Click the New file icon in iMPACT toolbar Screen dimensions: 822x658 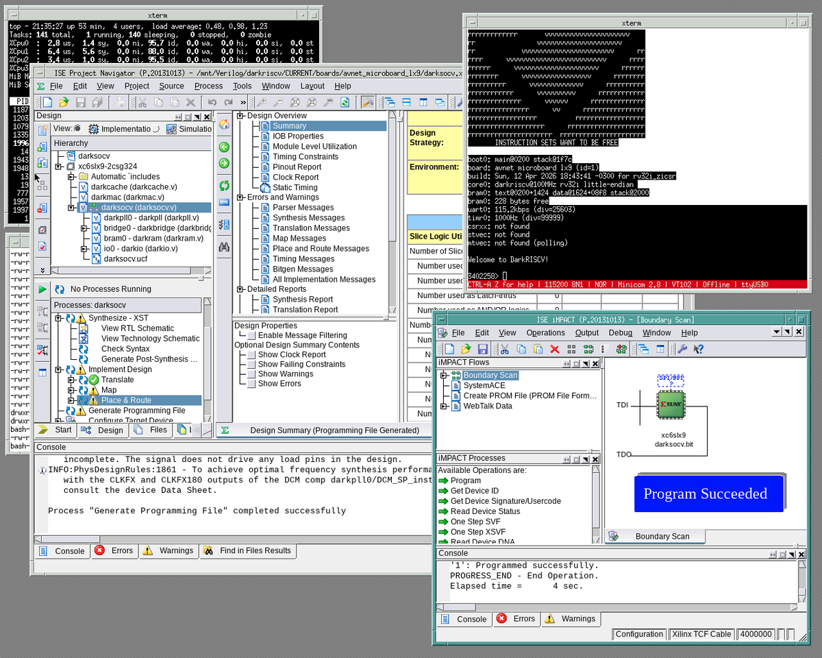pyautogui.click(x=449, y=349)
